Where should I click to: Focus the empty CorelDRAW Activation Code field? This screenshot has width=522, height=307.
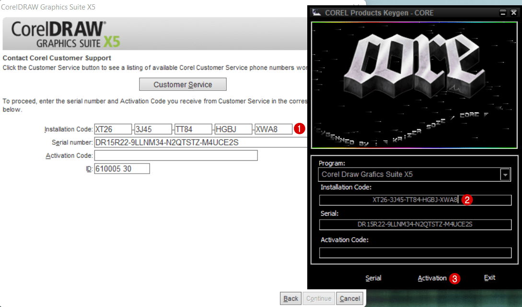click(176, 155)
